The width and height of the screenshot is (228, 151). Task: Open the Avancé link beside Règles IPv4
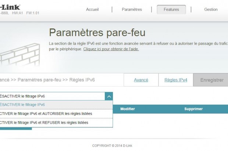pos(141,80)
